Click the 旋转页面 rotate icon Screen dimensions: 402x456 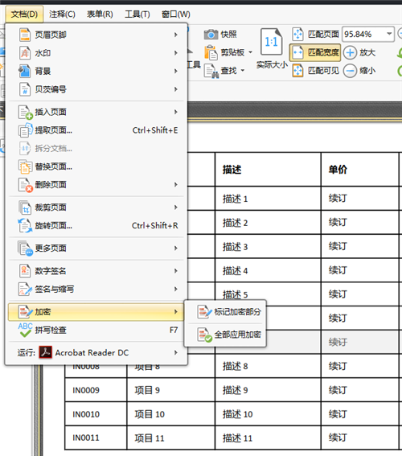click(25, 226)
